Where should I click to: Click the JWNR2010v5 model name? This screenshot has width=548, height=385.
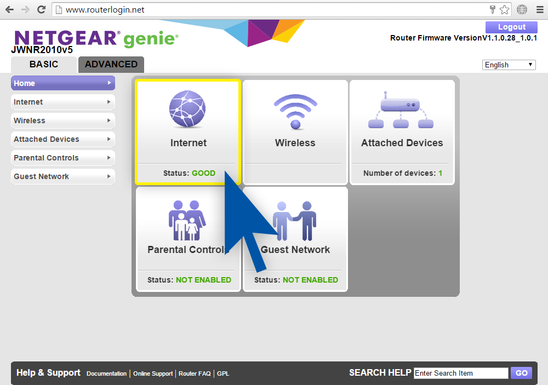[x=42, y=50]
